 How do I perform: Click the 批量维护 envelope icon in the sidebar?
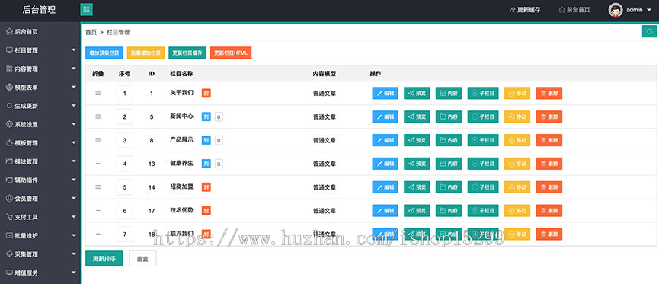tap(9, 236)
